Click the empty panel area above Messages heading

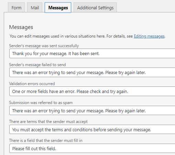click(x=89, y=18)
